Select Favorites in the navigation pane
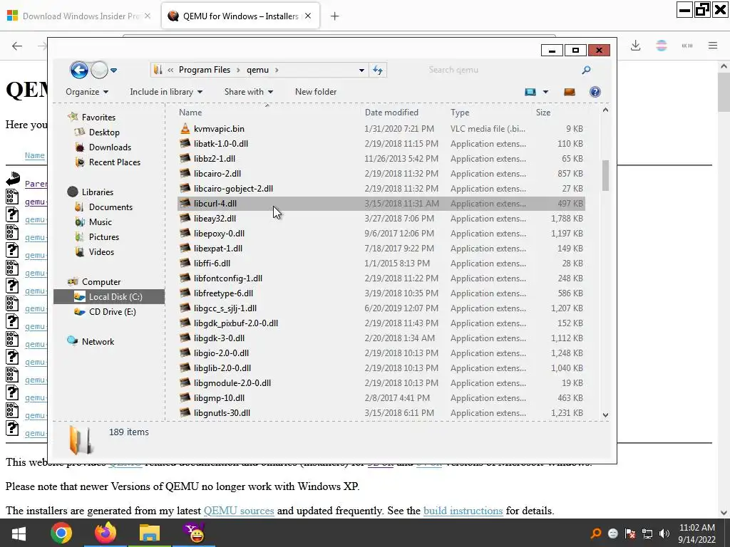Viewport: 730px width, 547px height. [x=98, y=118]
